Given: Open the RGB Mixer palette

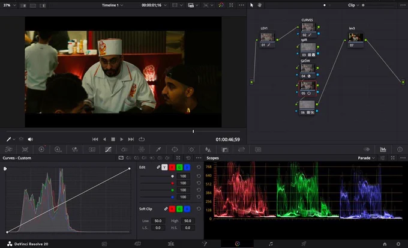Looking at the screenshot, I should 75,150.
